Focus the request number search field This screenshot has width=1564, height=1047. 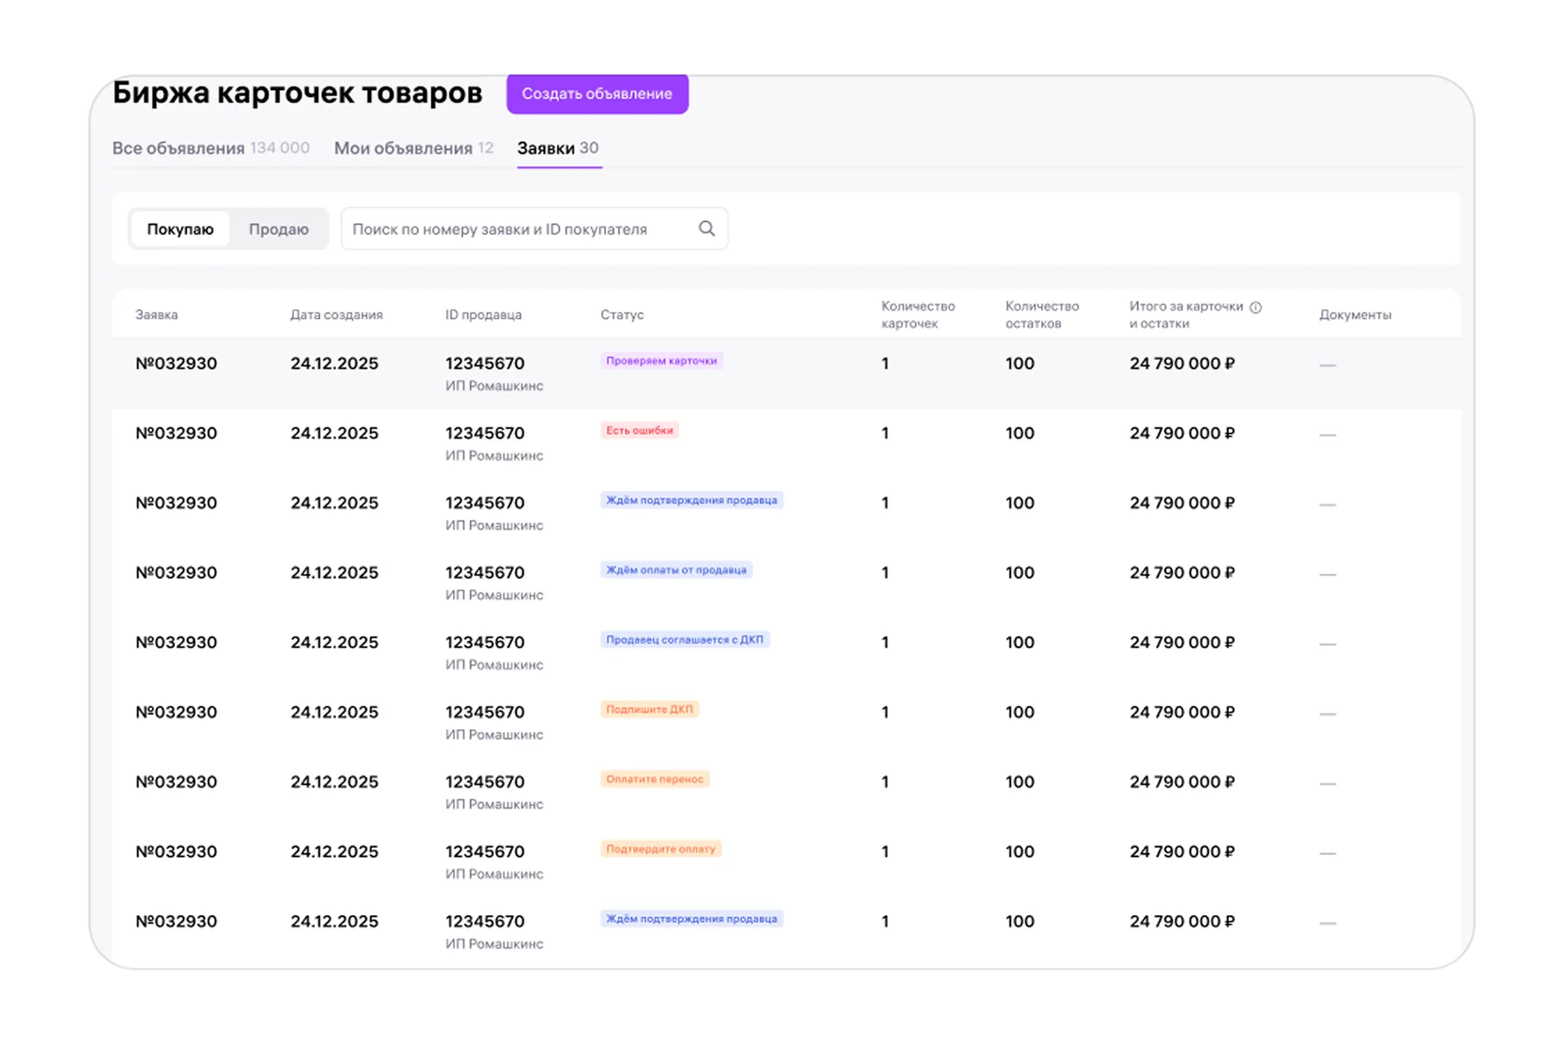coord(535,229)
